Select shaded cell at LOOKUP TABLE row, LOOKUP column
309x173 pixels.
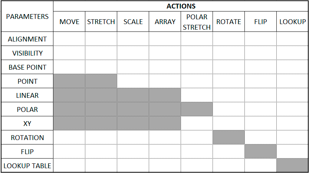coord(292,166)
